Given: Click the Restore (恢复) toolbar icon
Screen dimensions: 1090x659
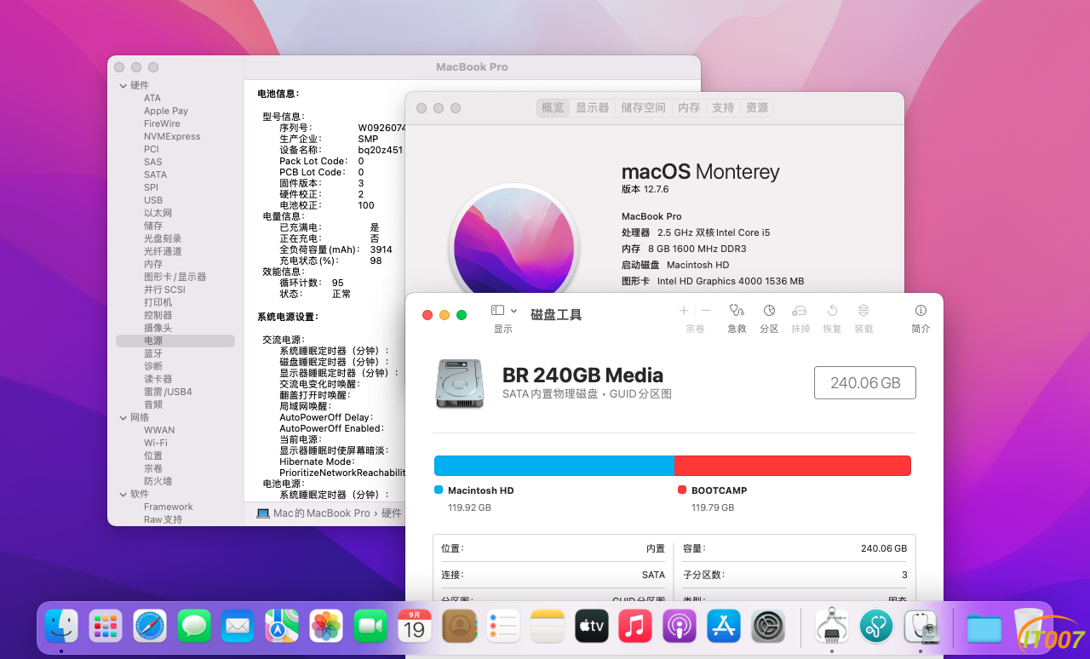Looking at the screenshot, I should (832, 312).
